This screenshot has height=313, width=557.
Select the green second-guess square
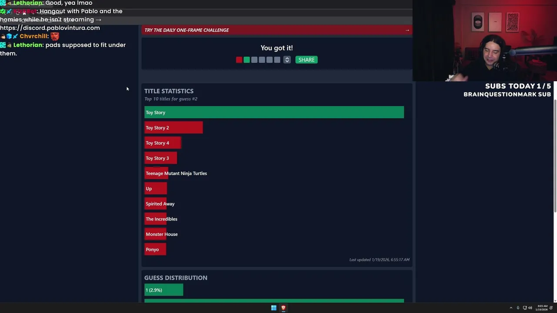pyautogui.click(x=247, y=60)
